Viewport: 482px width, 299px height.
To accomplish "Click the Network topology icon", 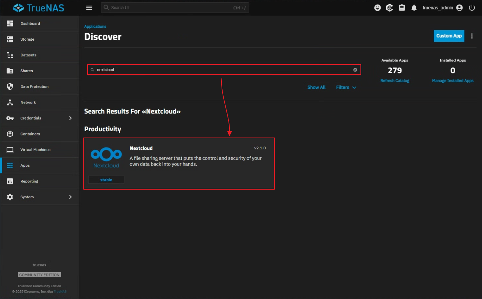I will (10, 102).
